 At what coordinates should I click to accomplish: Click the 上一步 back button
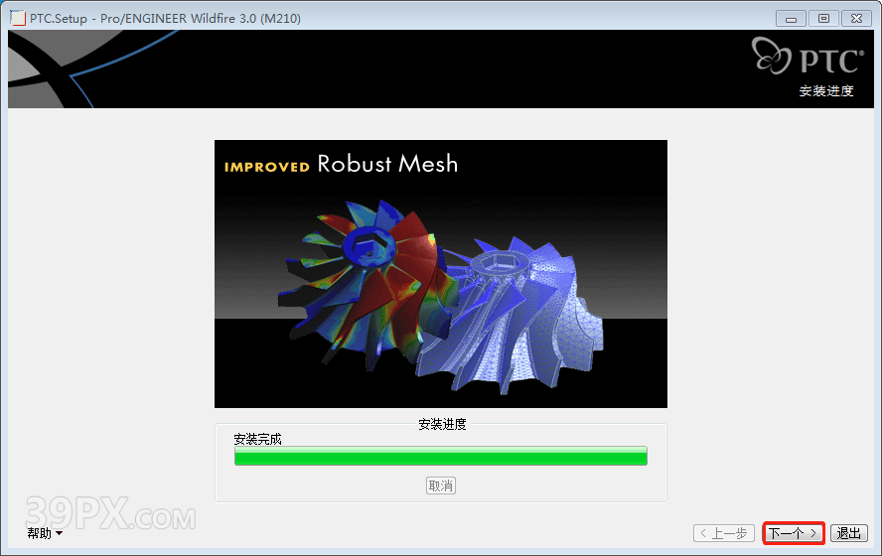click(x=724, y=533)
